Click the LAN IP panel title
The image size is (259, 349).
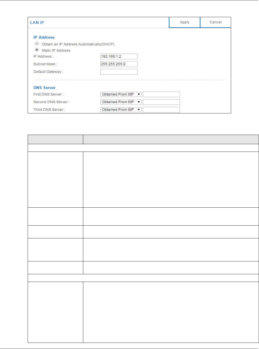click(37, 23)
